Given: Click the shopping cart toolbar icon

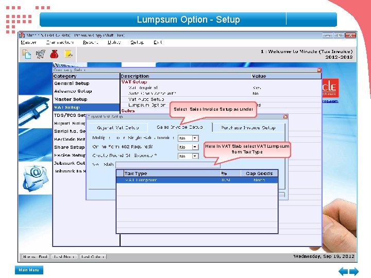Looking at the screenshot, I should tap(41, 54).
